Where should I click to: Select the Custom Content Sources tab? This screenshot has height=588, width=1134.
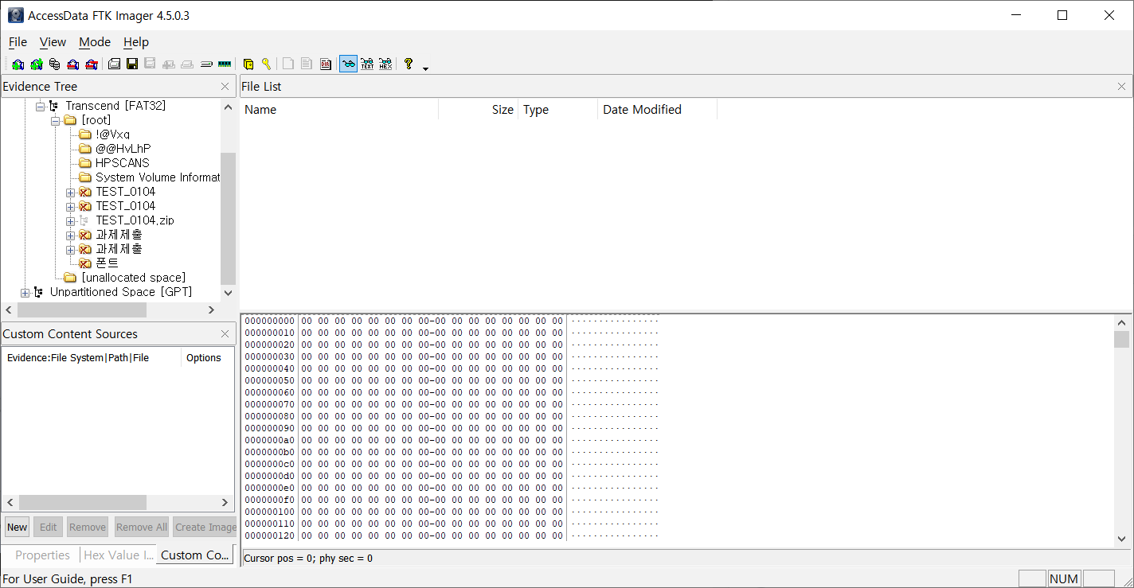(x=195, y=555)
